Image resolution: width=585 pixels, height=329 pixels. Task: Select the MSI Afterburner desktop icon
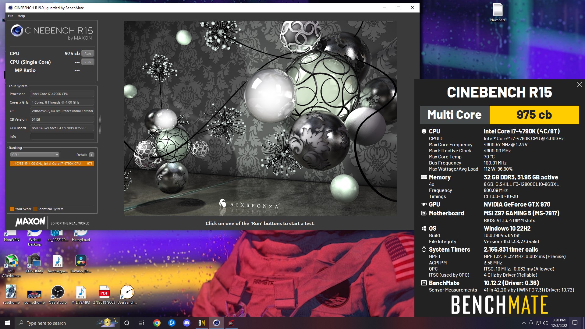[11, 266]
